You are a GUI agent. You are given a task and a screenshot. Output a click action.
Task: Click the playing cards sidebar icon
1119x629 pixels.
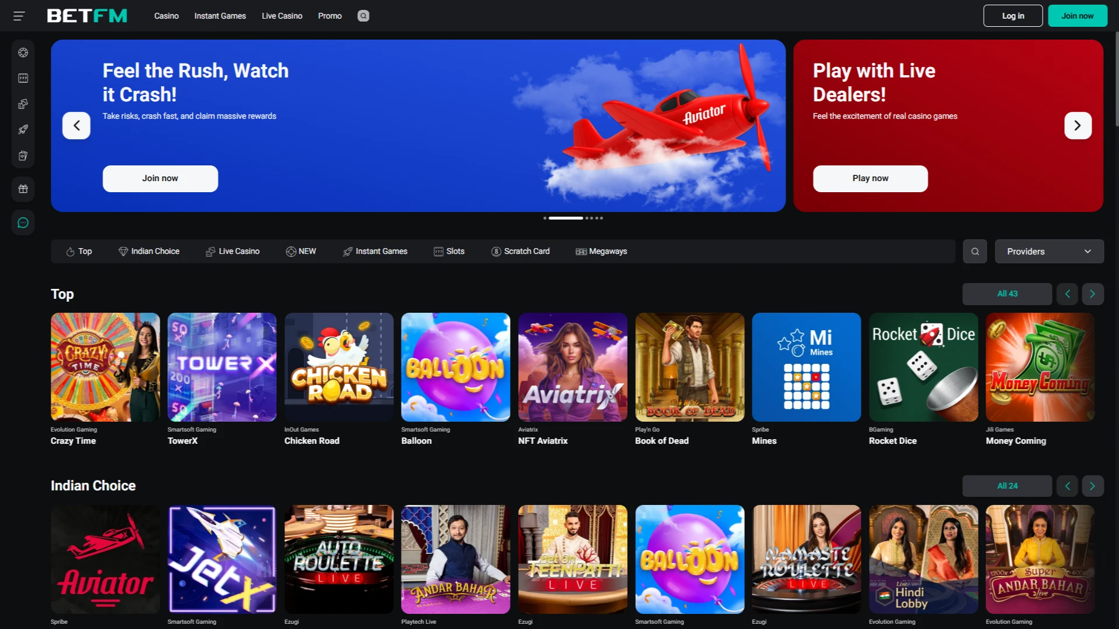tap(23, 156)
